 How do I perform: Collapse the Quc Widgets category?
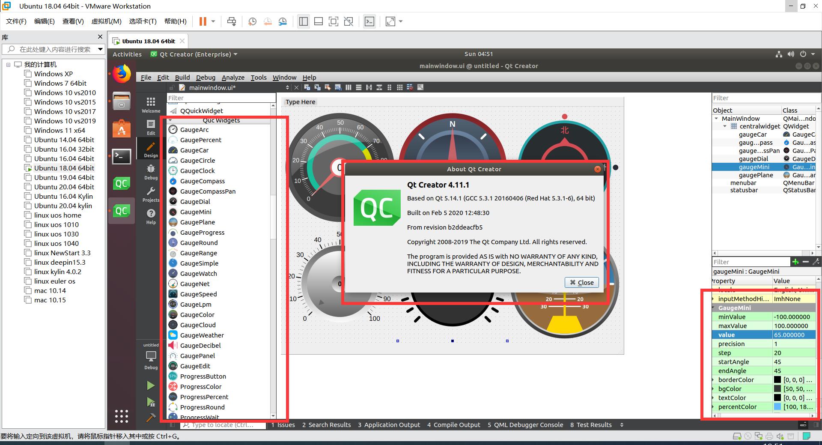(171, 120)
